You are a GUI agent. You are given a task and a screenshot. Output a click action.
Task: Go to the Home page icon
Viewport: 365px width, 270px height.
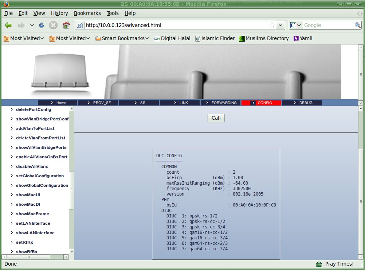click(66, 25)
